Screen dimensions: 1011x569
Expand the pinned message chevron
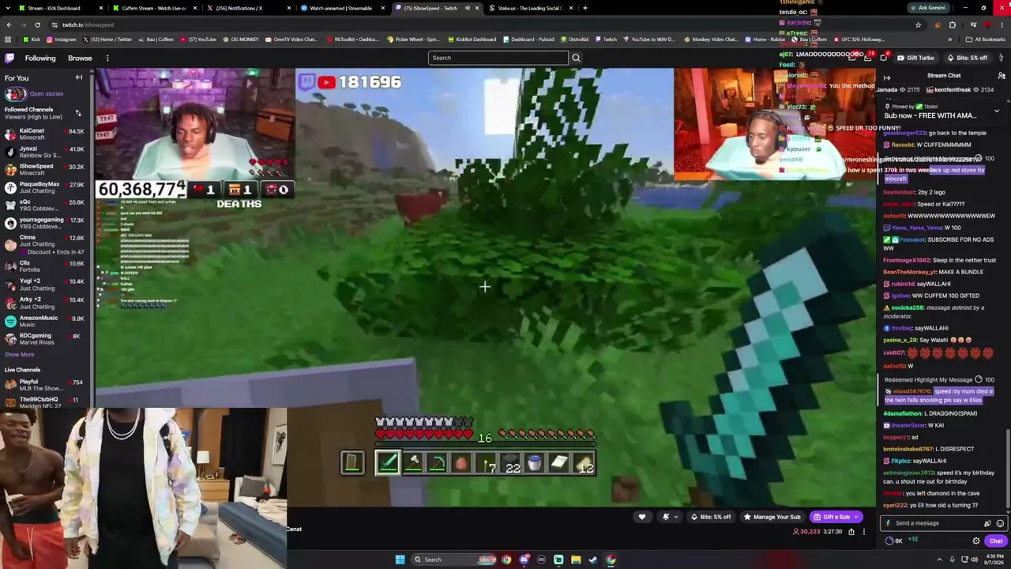point(997,111)
